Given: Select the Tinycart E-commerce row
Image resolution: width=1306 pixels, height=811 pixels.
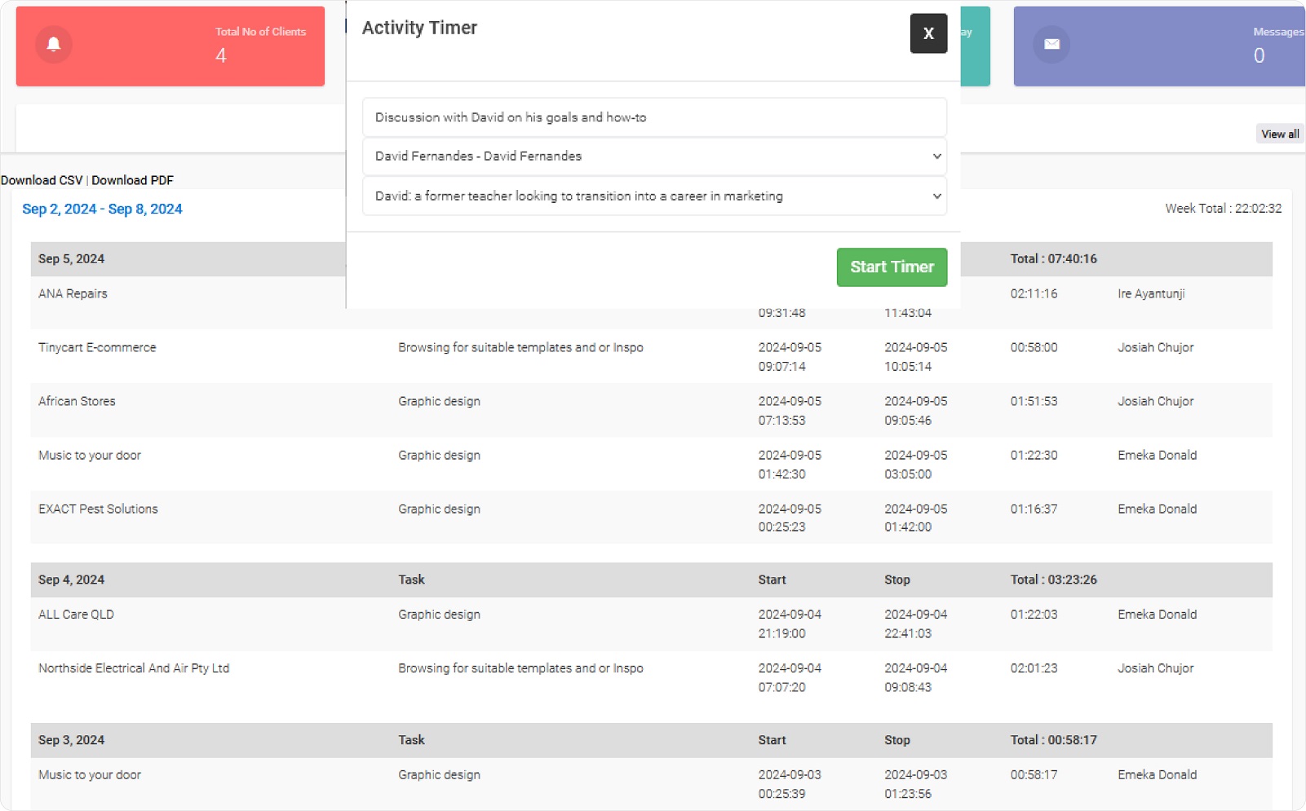Looking at the screenshot, I should coord(97,346).
